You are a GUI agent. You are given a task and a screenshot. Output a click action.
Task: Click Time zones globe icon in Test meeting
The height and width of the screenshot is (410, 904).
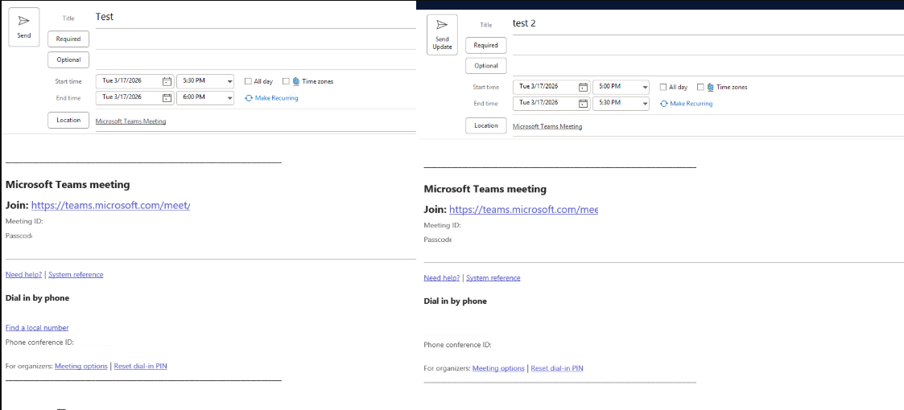[x=296, y=81]
